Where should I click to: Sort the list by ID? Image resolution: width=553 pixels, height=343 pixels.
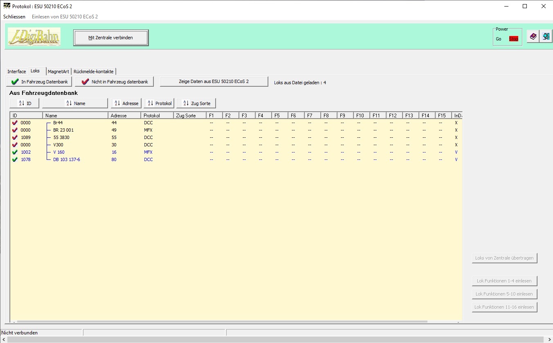click(x=25, y=103)
